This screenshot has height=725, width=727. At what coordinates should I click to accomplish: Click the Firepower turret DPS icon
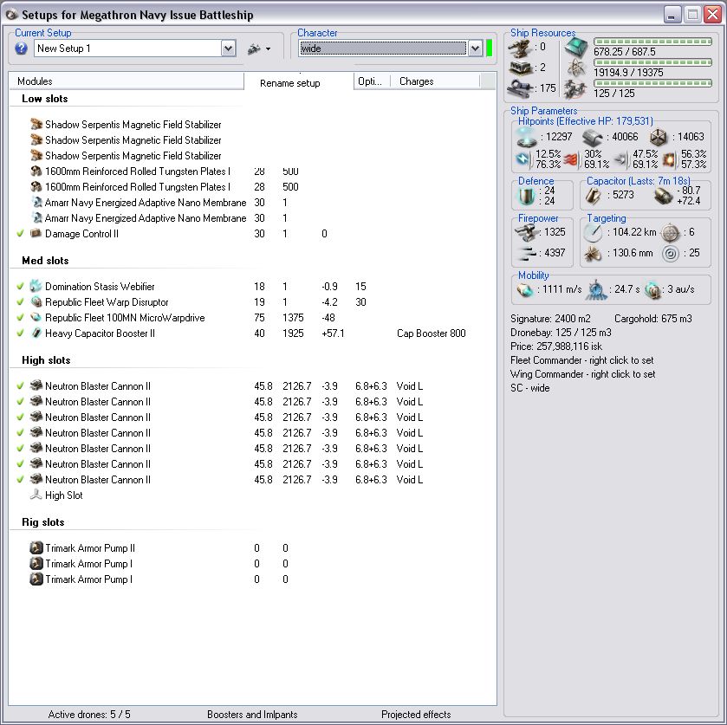(x=526, y=233)
